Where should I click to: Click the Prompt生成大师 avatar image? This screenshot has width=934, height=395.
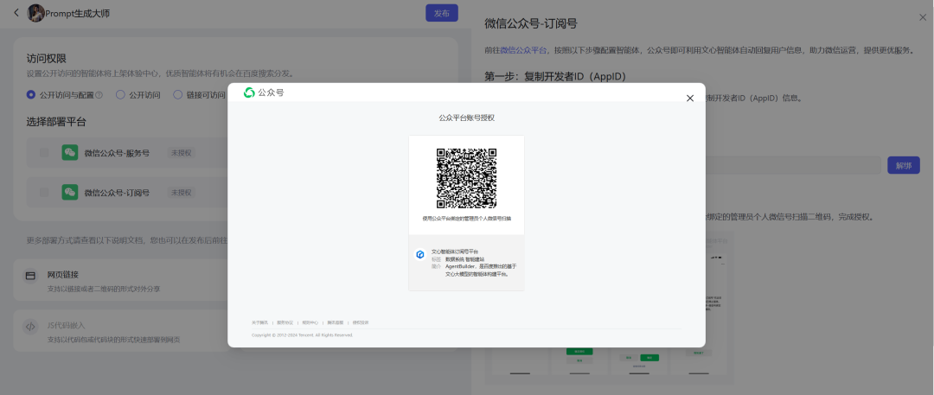click(x=35, y=13)
